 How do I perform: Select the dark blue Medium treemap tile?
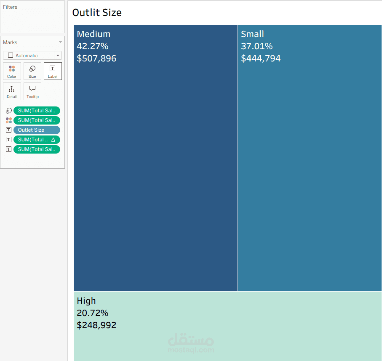coord(155,168)
